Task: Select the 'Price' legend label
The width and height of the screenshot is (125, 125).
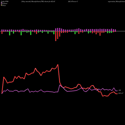Action: pyautogui.click(x=4, y=5)
